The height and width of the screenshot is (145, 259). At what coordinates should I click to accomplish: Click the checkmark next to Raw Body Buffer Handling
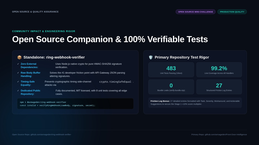tap(18, 73)
